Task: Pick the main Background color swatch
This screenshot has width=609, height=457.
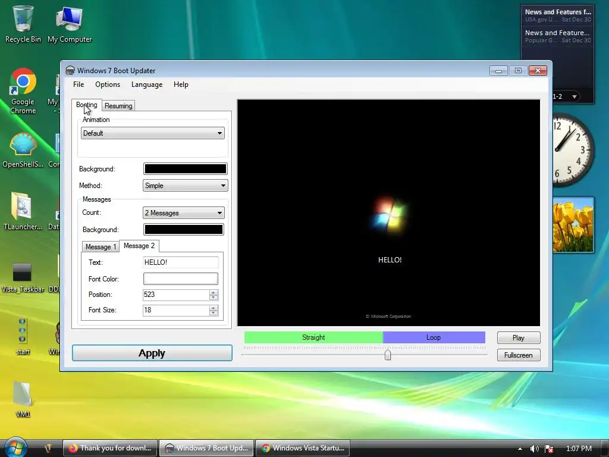Action: [186, 168]
